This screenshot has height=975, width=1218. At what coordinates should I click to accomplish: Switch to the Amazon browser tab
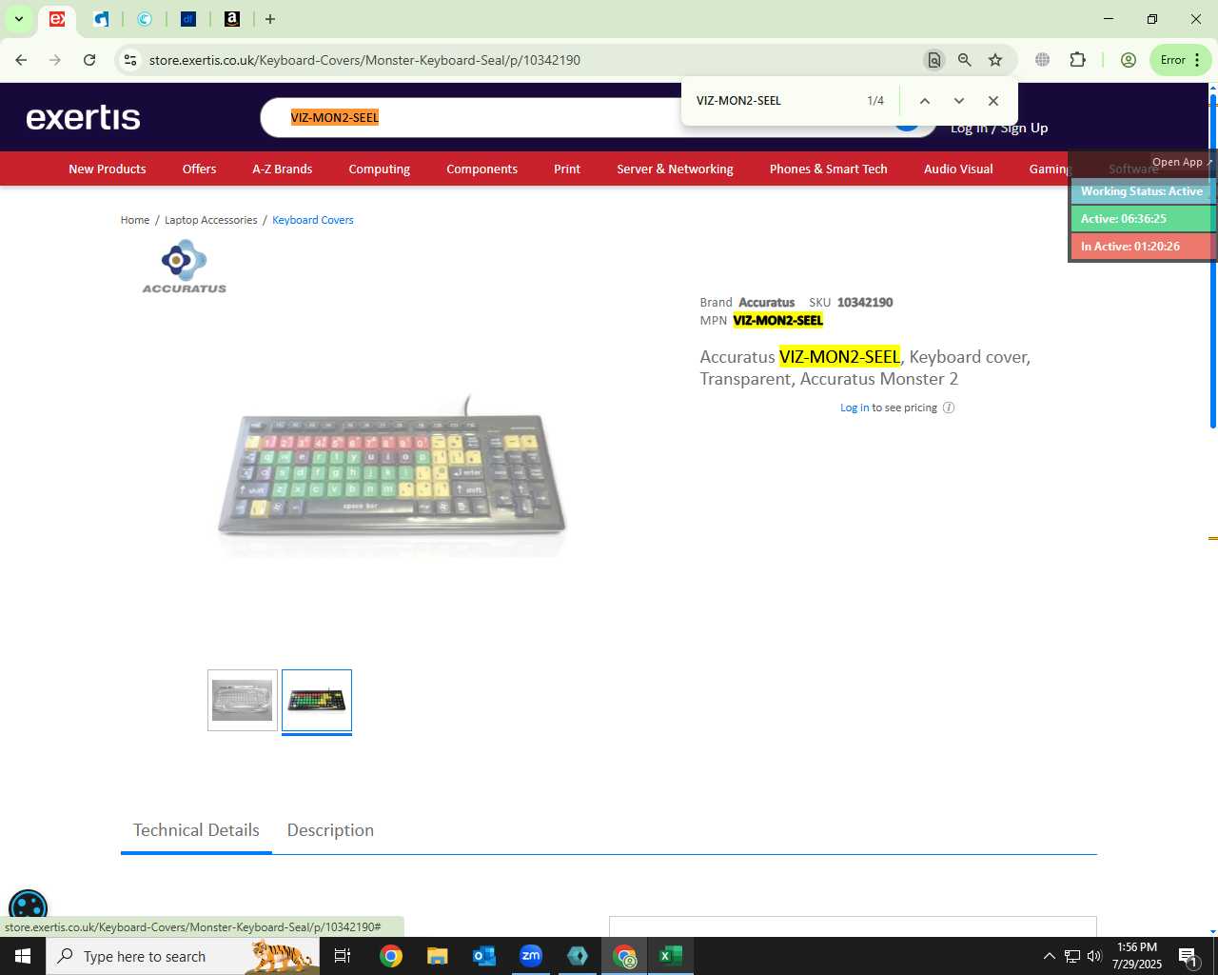232,19
